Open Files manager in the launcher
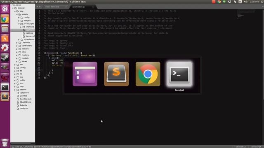The height and width of the screenshot is (148, 264). click(5, 28)
